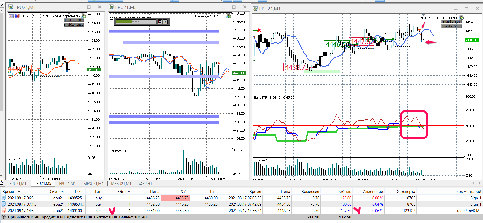The image size is (483, 223).
Task: Click Enable BUY in the left EPU21,M1 chart
Action: tap(74, 20)
